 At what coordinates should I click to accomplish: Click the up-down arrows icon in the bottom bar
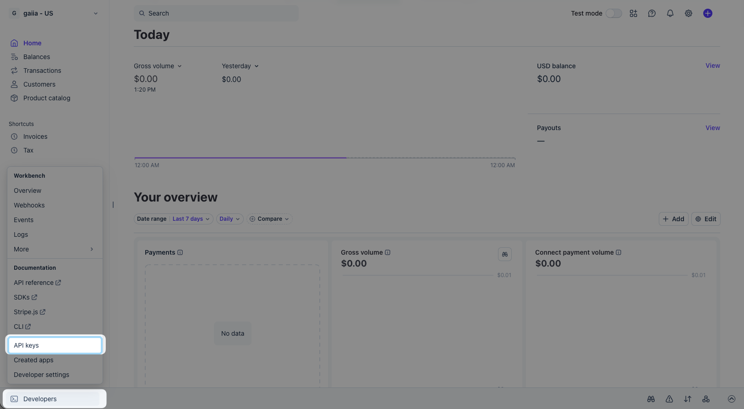coord(688,399)
